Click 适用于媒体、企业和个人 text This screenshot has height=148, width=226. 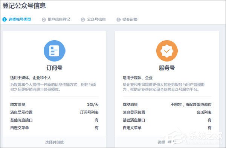(x=31, y=78)
